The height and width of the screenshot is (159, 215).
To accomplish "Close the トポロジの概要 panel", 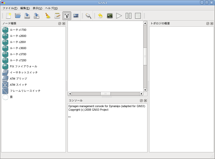I will (x=212, y=23).
